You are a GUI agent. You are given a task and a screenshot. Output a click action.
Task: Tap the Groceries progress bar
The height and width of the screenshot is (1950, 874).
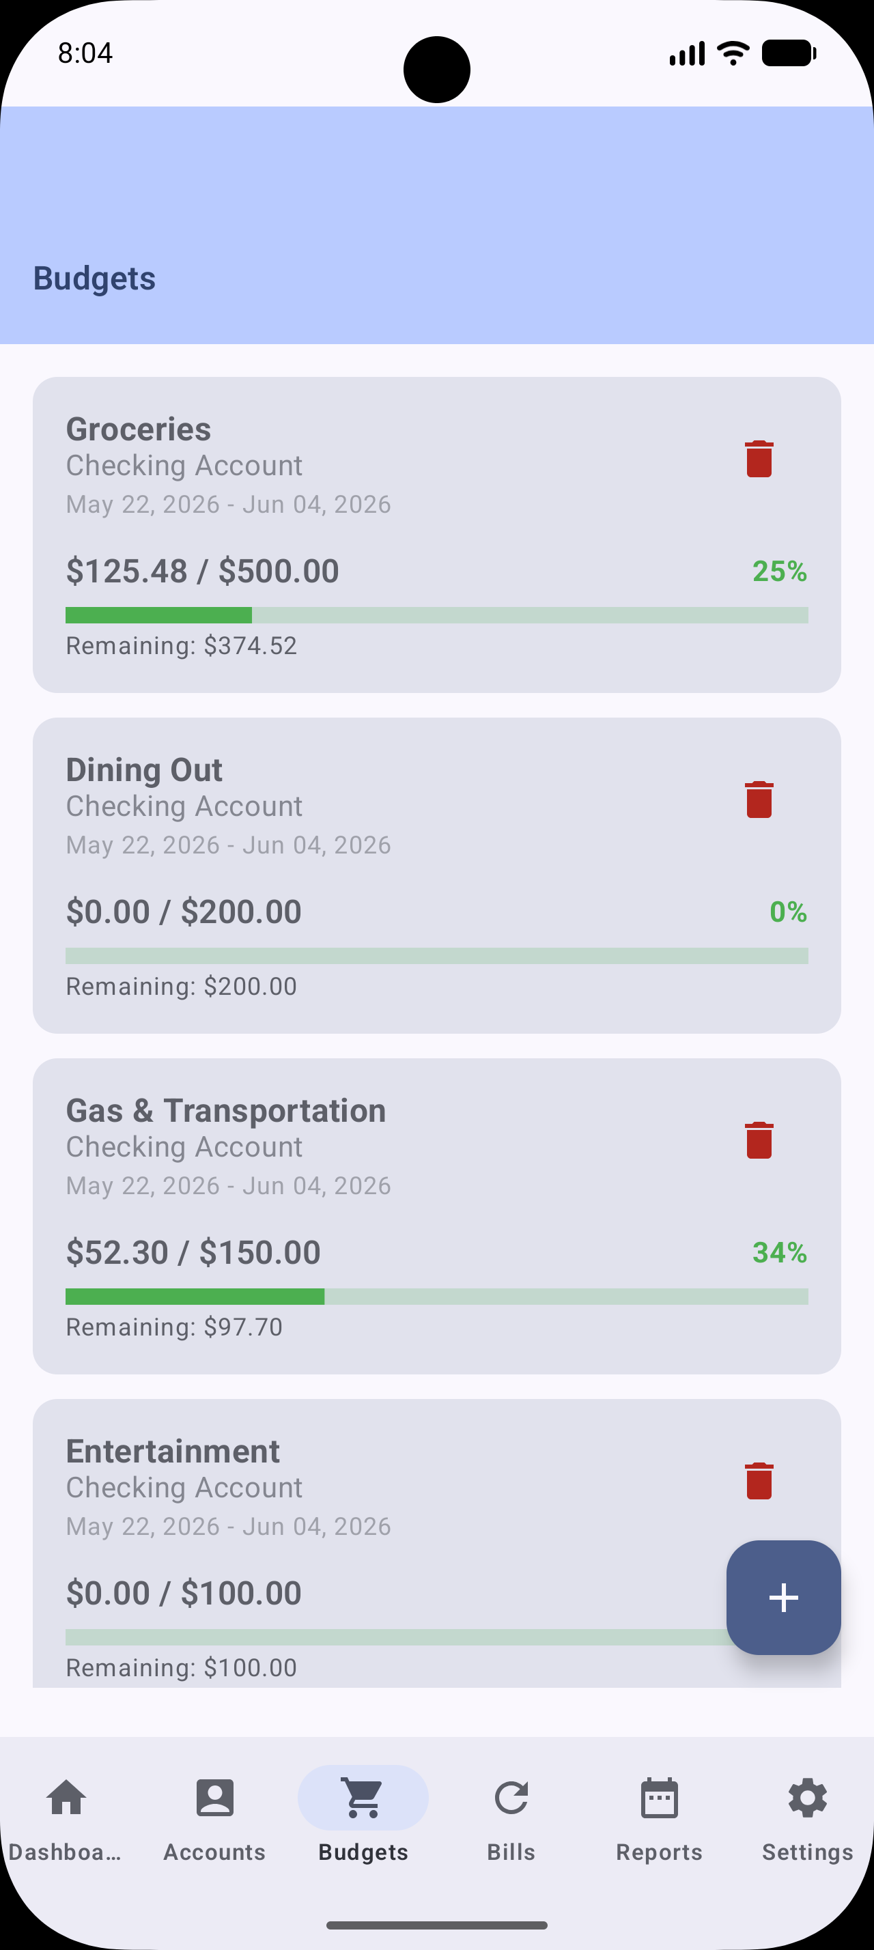436,614
